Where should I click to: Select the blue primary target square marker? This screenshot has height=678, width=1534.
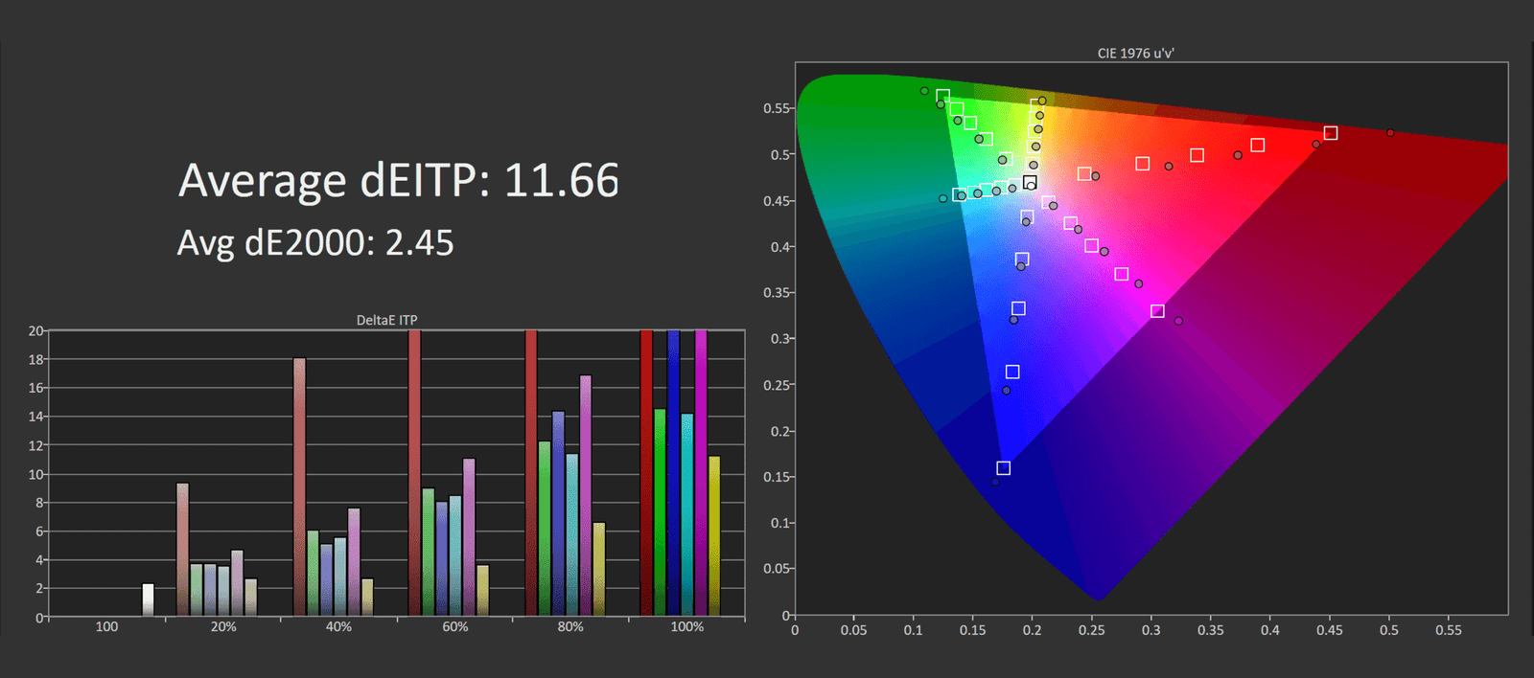point(1003,468)
